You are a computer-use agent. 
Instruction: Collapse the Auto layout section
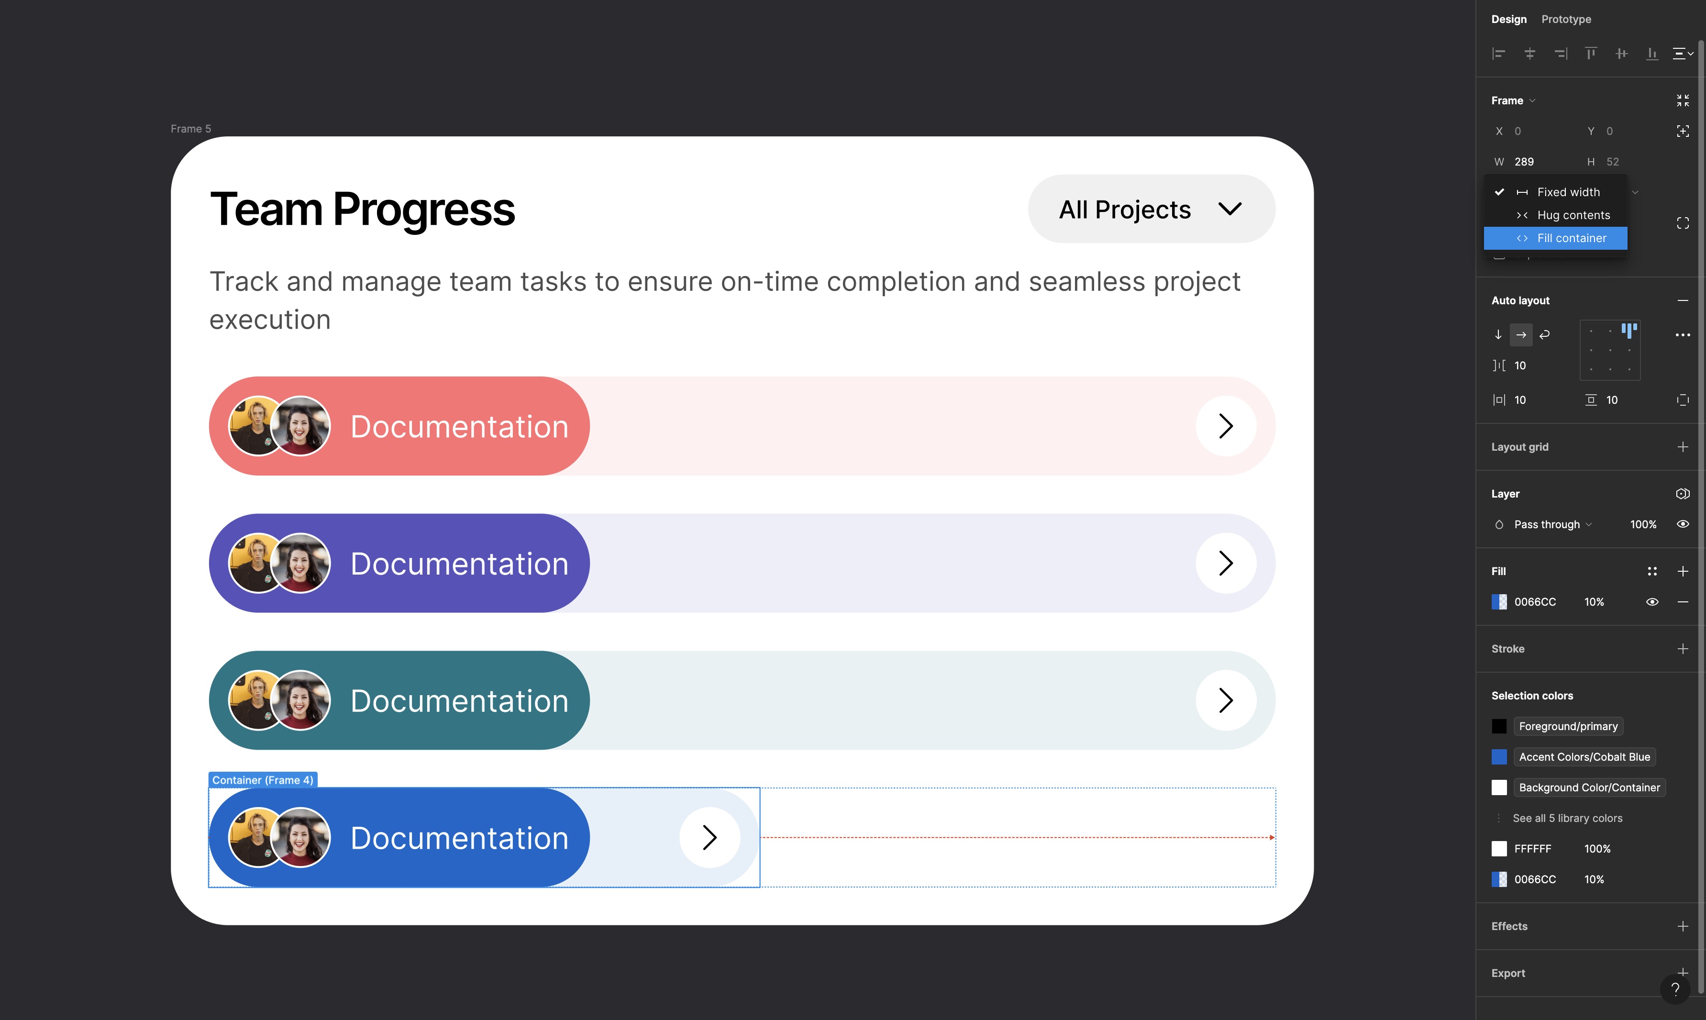click(1684, 300)
